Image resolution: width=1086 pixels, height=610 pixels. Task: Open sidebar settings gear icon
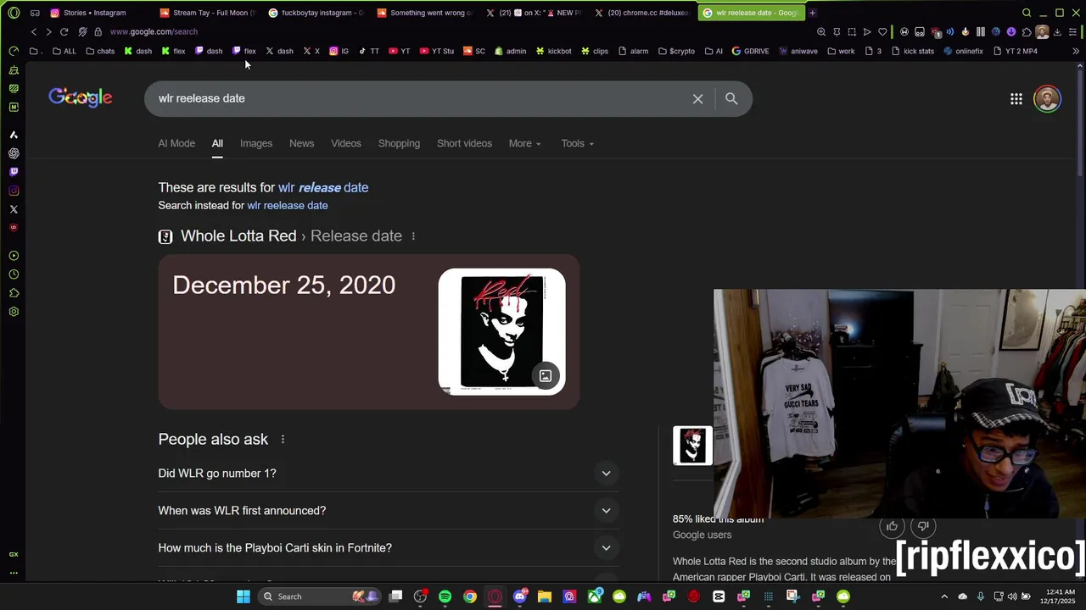point(14,312)
